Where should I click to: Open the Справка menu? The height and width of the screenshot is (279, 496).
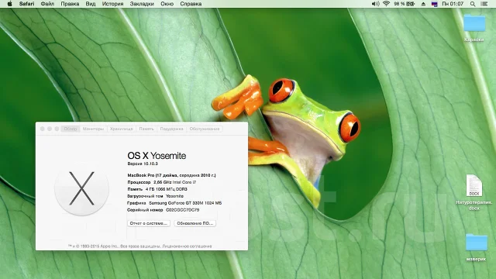(191, 4)
